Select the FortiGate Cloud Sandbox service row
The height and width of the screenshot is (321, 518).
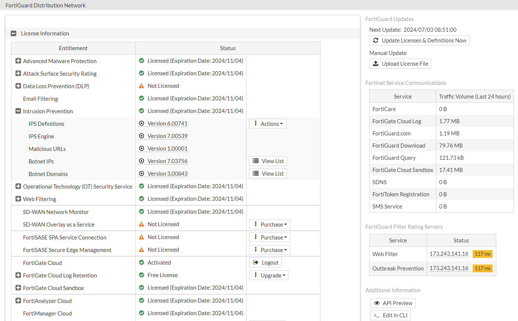(x=441, y=170)
